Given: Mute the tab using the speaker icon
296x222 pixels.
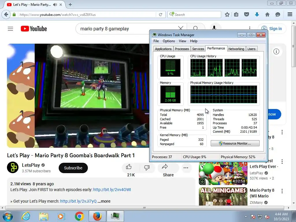Looking at the screenshot, I should tap(55, 5).
